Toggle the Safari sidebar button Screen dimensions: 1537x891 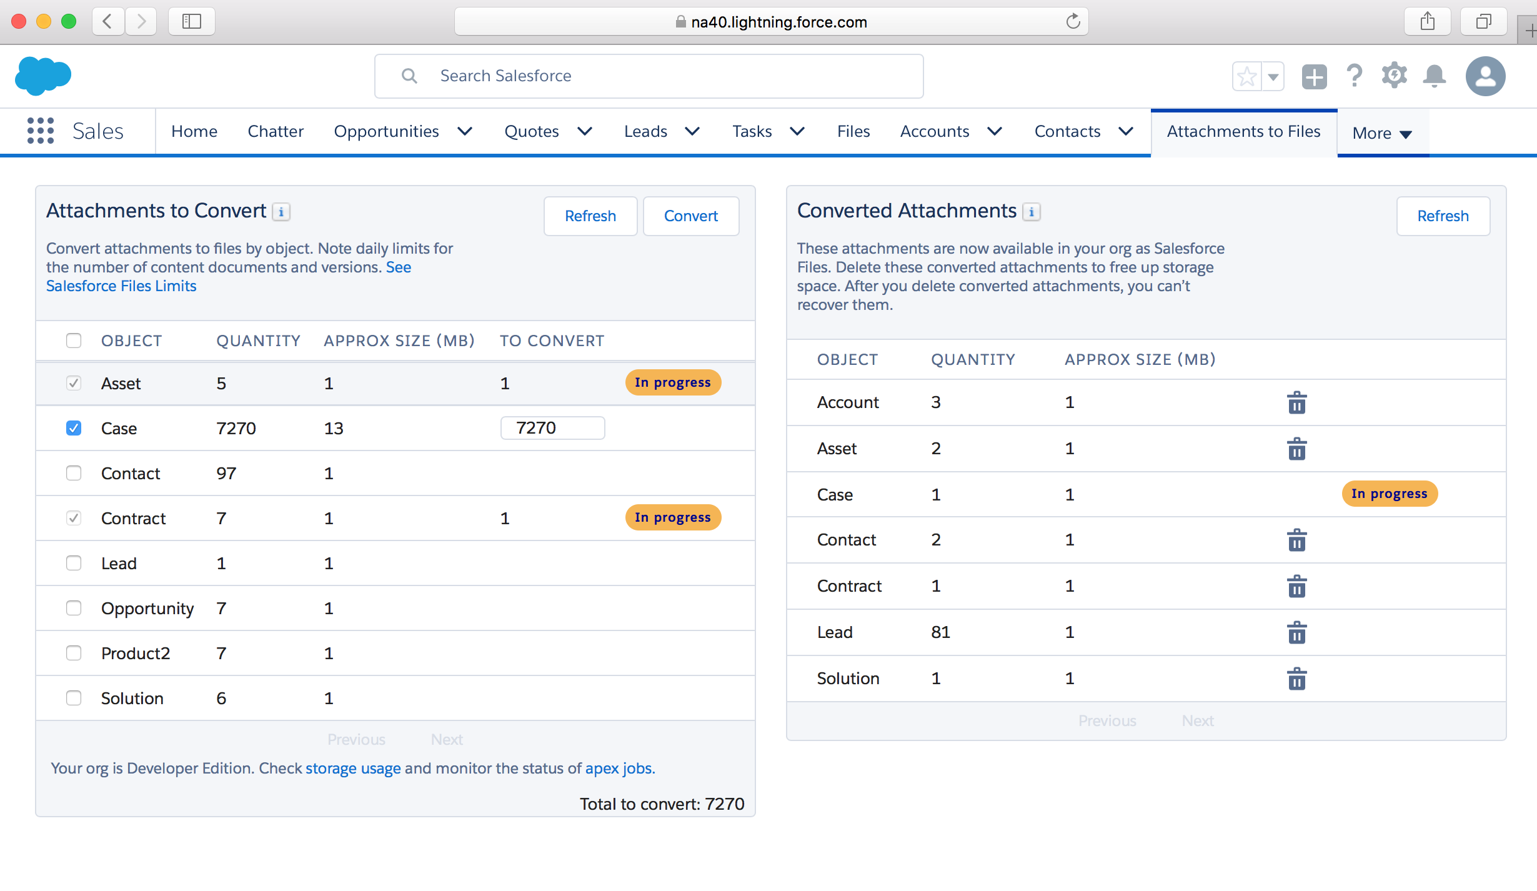(192, 21)
